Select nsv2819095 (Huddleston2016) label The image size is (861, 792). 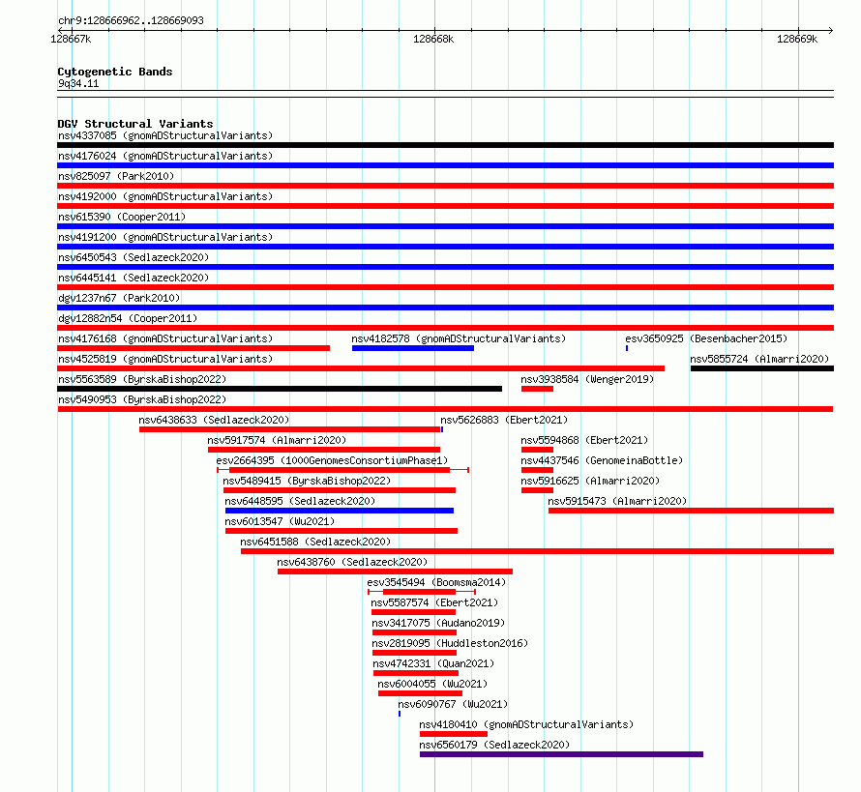click(450, 643)
